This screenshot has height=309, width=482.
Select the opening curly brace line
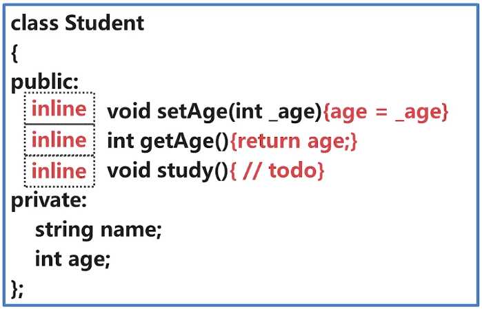[14, 54]
